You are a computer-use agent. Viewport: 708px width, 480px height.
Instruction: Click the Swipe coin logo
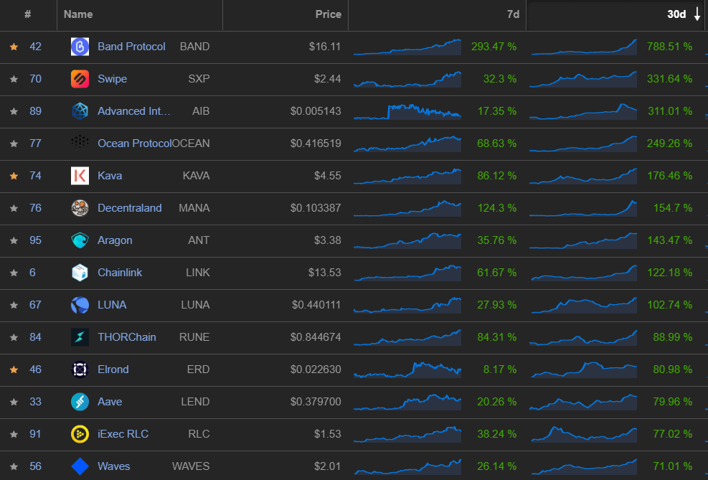click(x=80, y=79)
